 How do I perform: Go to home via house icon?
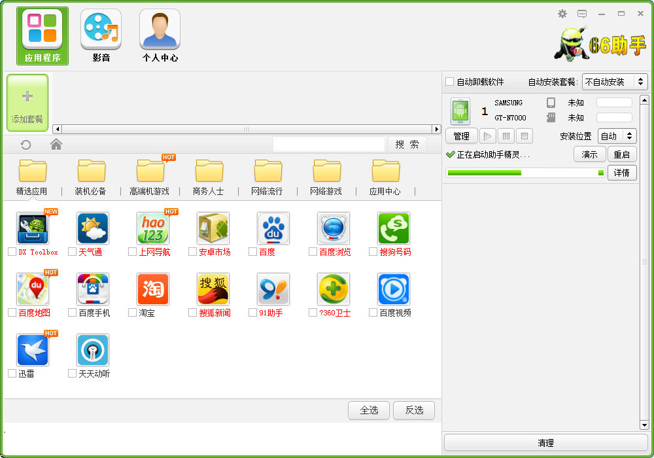(x=56, y=145)
